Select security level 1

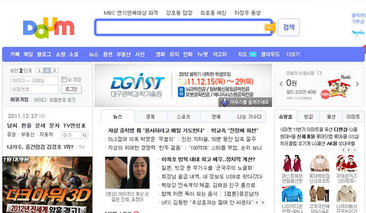click(39, 70)
